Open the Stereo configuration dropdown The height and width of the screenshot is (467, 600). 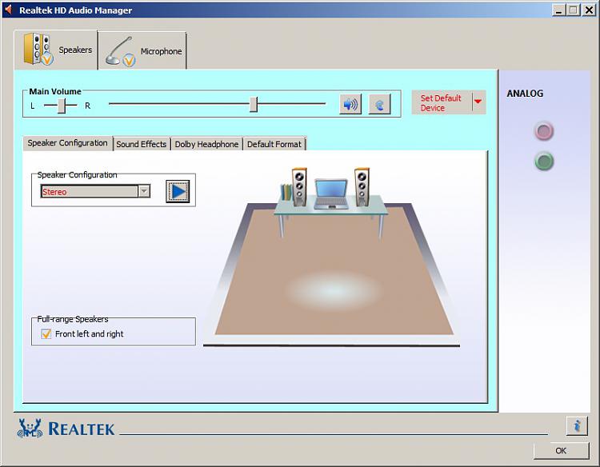tap(144, 191)
